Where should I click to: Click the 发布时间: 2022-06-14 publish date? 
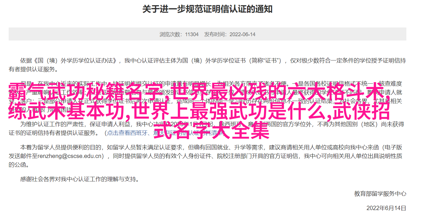pyautogui.click(x=230, y=34)
